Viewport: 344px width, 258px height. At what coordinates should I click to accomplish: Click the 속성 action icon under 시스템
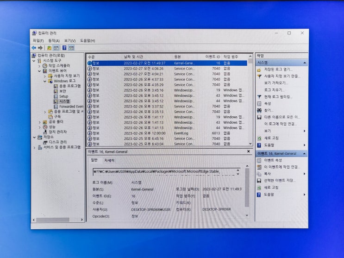tap(259, 104)
